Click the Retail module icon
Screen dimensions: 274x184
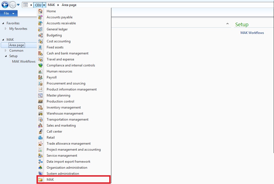pos(40,138)
